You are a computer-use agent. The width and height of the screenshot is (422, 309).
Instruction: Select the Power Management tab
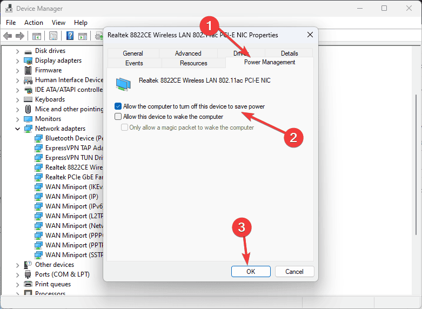pyautogui.click(x=270, y=62)
